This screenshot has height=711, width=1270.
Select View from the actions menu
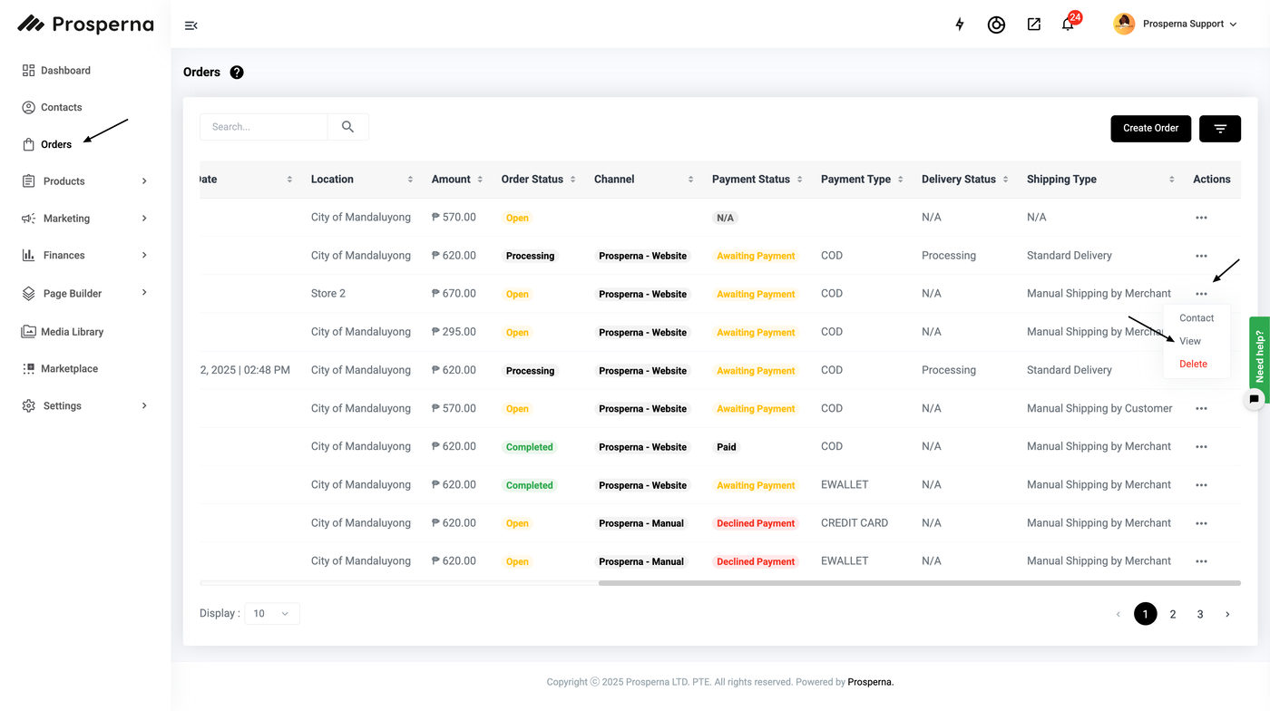[1189, 341]
